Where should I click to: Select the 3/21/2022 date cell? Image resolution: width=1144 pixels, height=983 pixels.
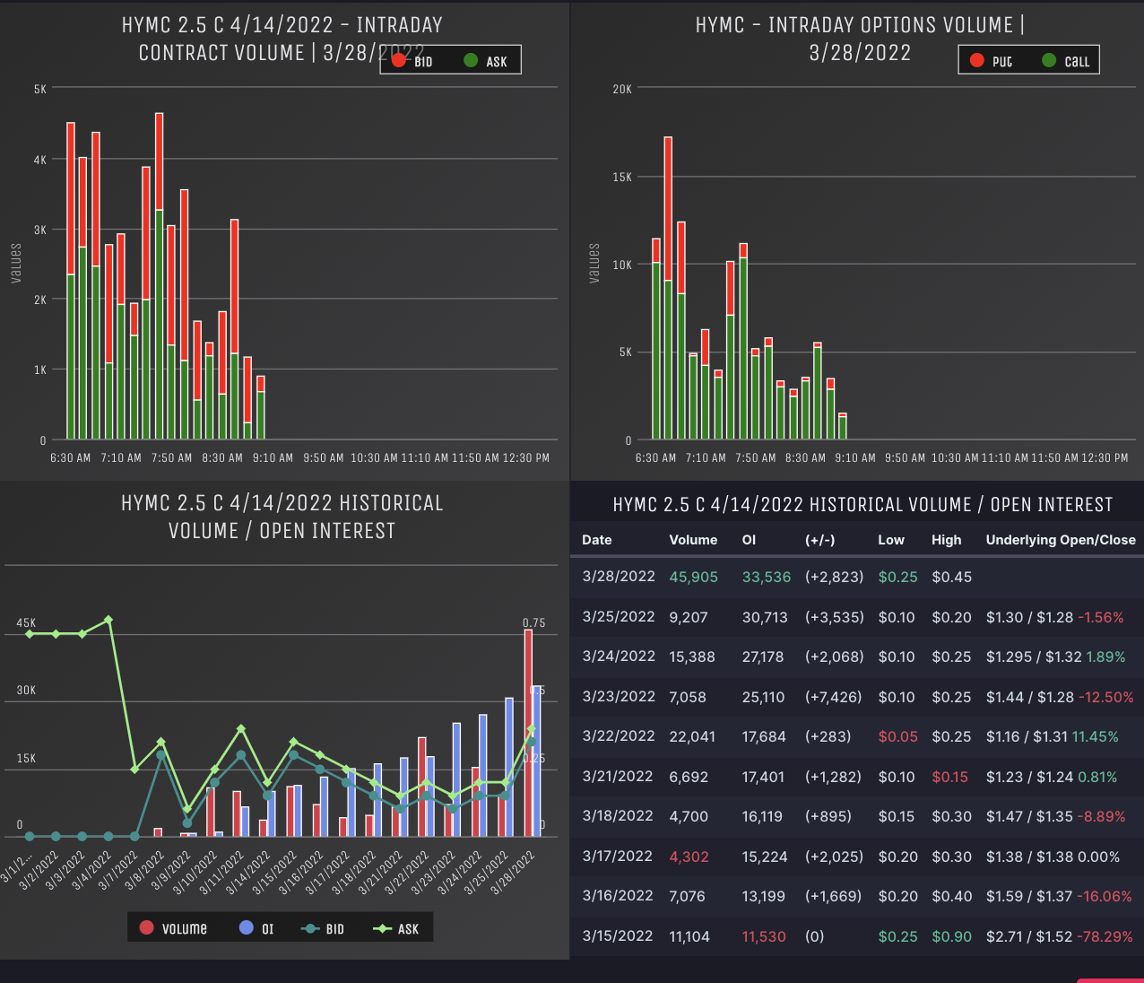point(619,777)
